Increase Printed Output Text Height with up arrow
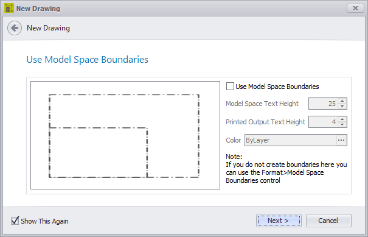This screenshot has height=237, width=368. pos(342,119)
